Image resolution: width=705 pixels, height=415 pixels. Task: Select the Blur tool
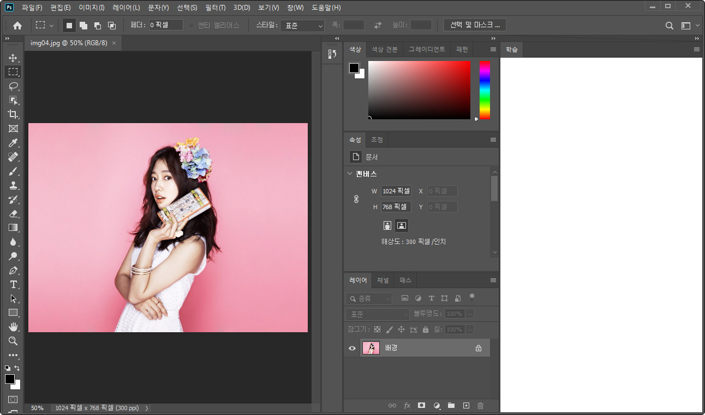(x=13, y=242)
